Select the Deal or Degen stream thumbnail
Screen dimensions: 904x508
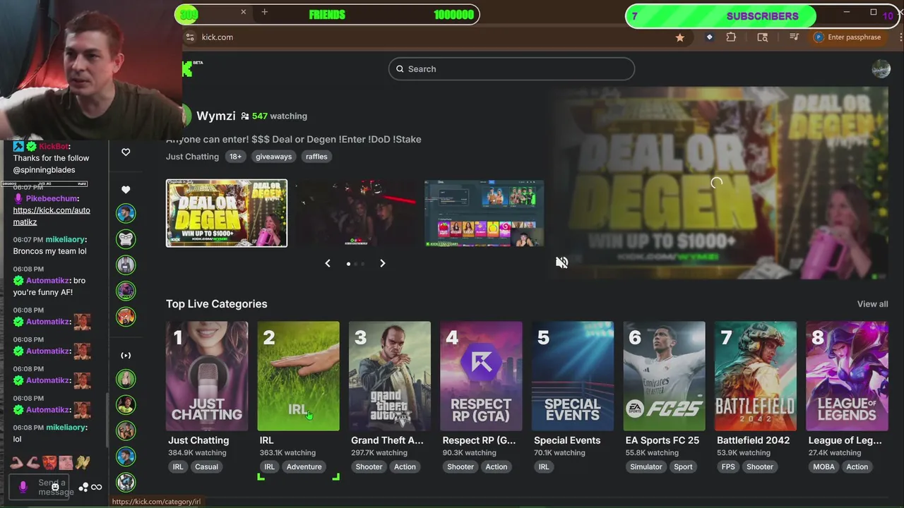click(x=227, y=213)
